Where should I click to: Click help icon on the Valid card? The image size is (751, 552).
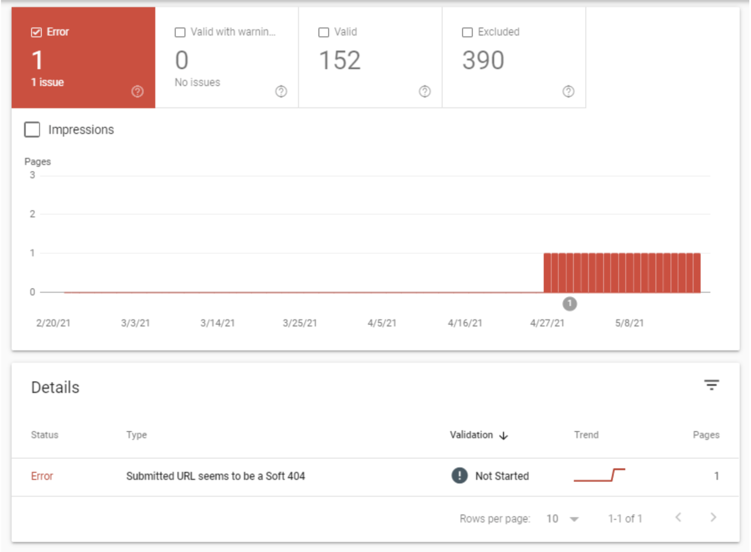click(x=424, y=91)
